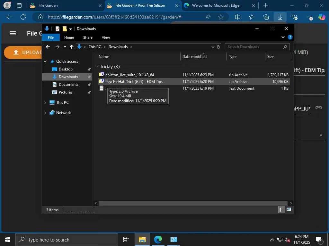Image resolution: width=329 pixels, height=246 pixels.
Task: Open Windows Start menu
Action: point(8,240)
